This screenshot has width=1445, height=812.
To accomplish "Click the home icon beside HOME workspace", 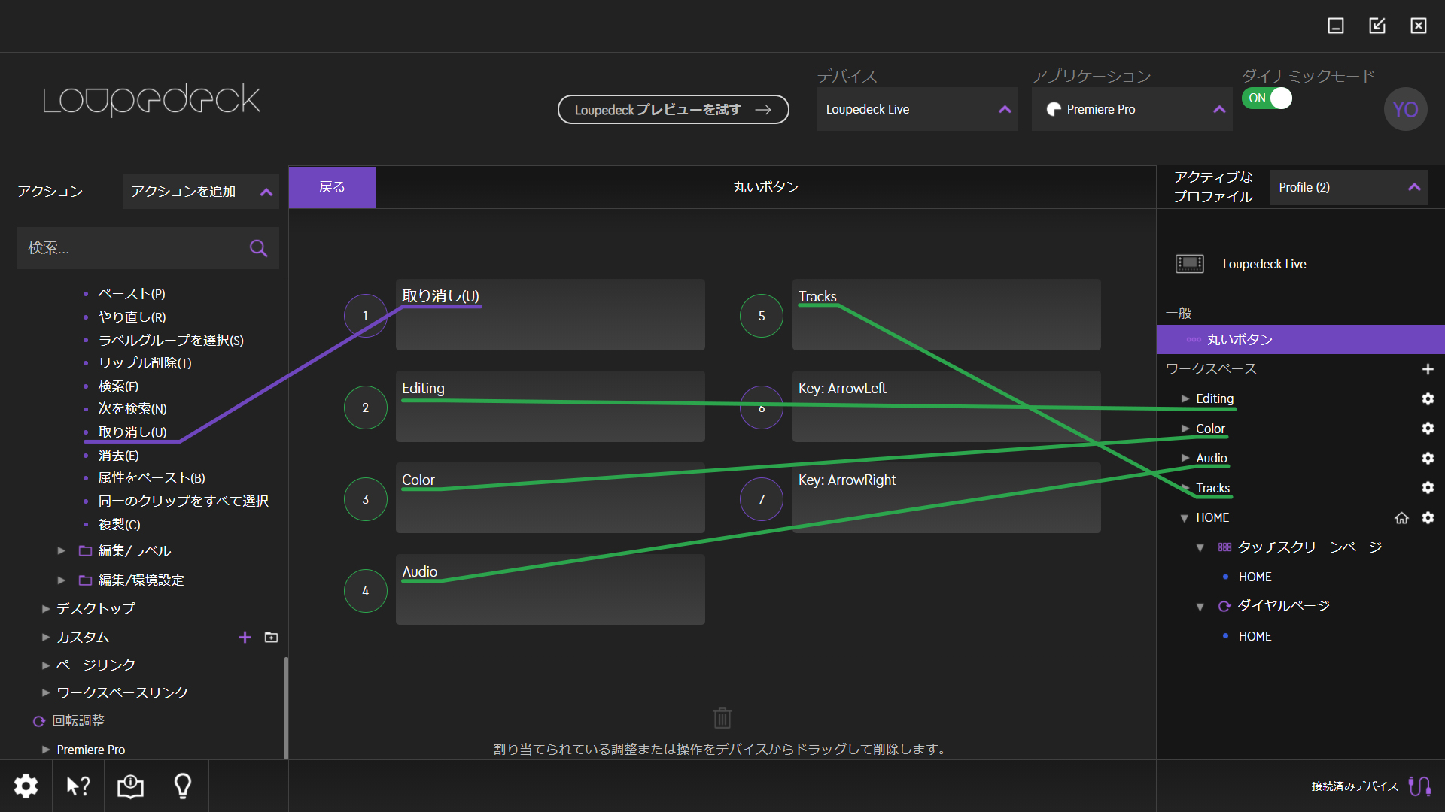I will 1401,517.
